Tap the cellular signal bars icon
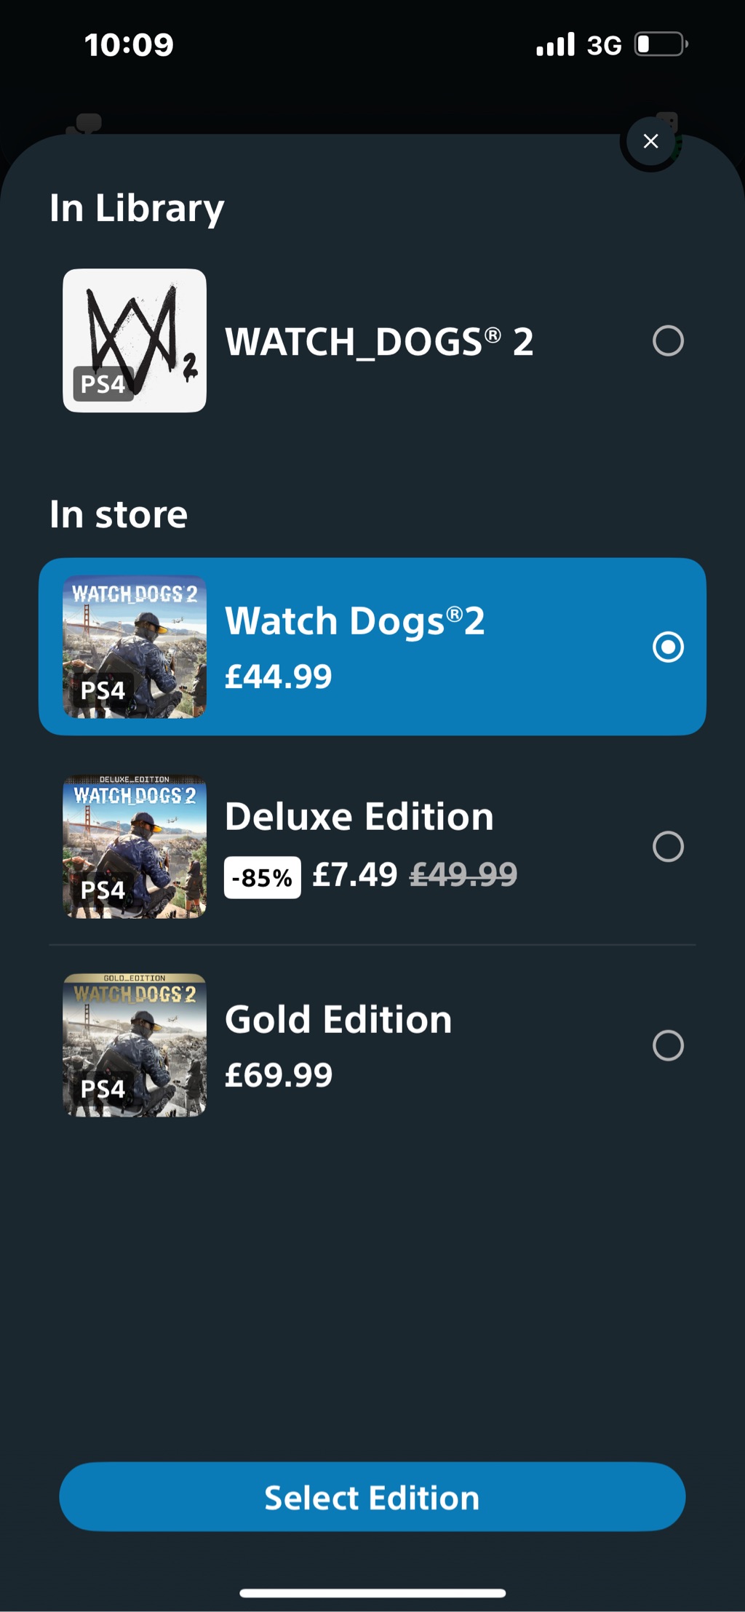Viewport: 745px width, 1612px height. 555,44
